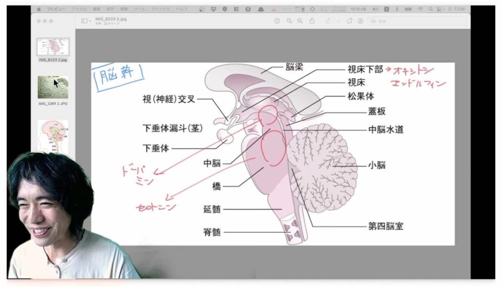Rotate the image with the rotate icon
Image resolution: width=502 pixels, height=287 pixels.
(x=350, y=21)
